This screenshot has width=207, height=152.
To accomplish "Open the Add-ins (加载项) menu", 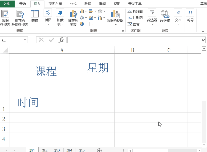I will click(x=60, y=17).
